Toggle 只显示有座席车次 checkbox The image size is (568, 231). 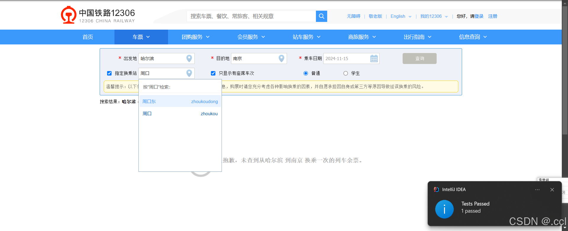(213, 73)
